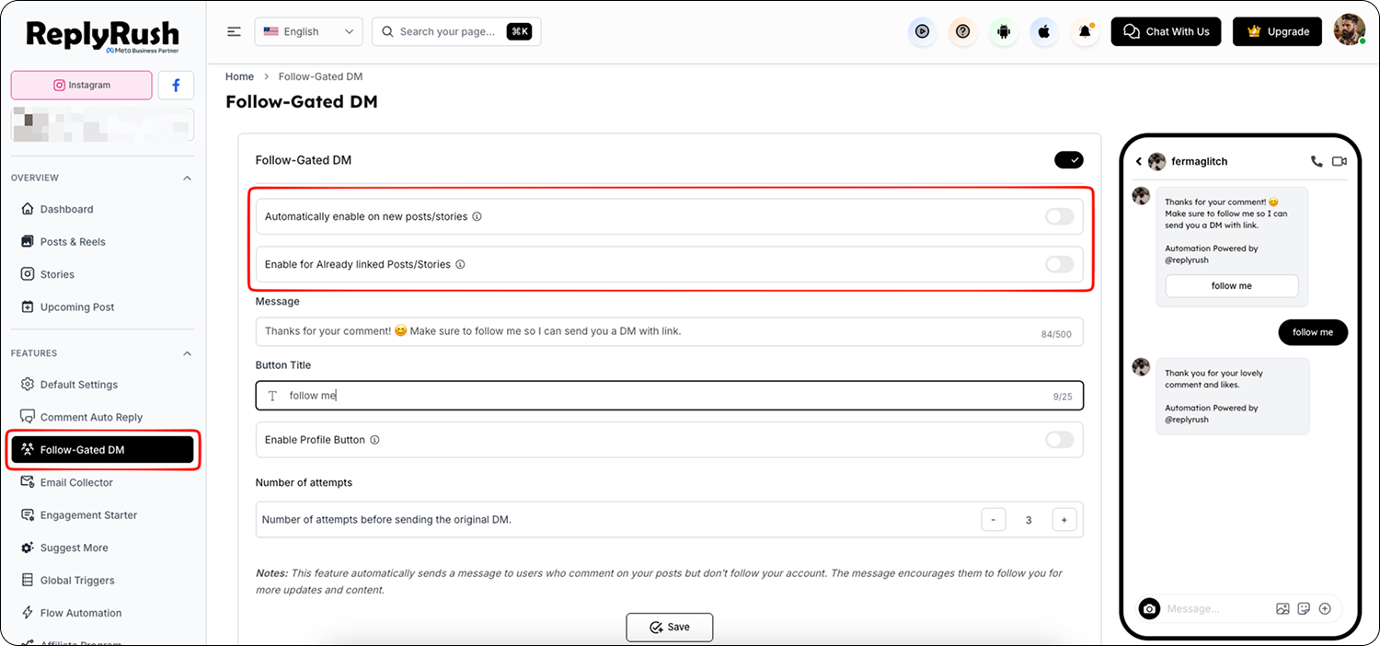This screenshot has width=1380, height=646.
Task: Tap the camera icon in preview message bar
Action: pyautogui.click(x=1149, y=608)
